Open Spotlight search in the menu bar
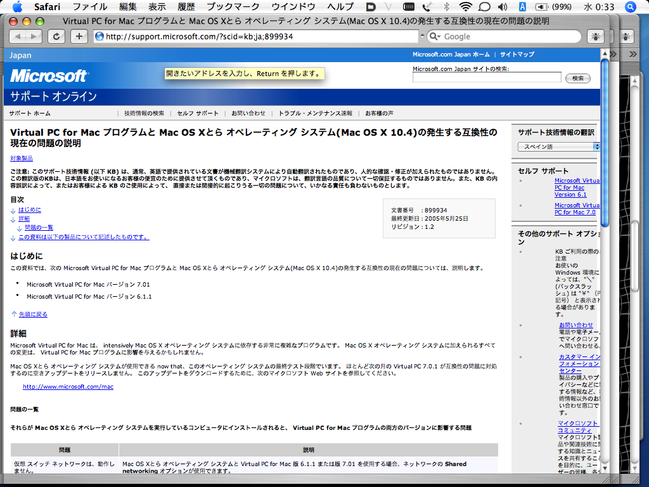This screenshot has width=649, height=487. pyautogui.click(x=631, y=6)
